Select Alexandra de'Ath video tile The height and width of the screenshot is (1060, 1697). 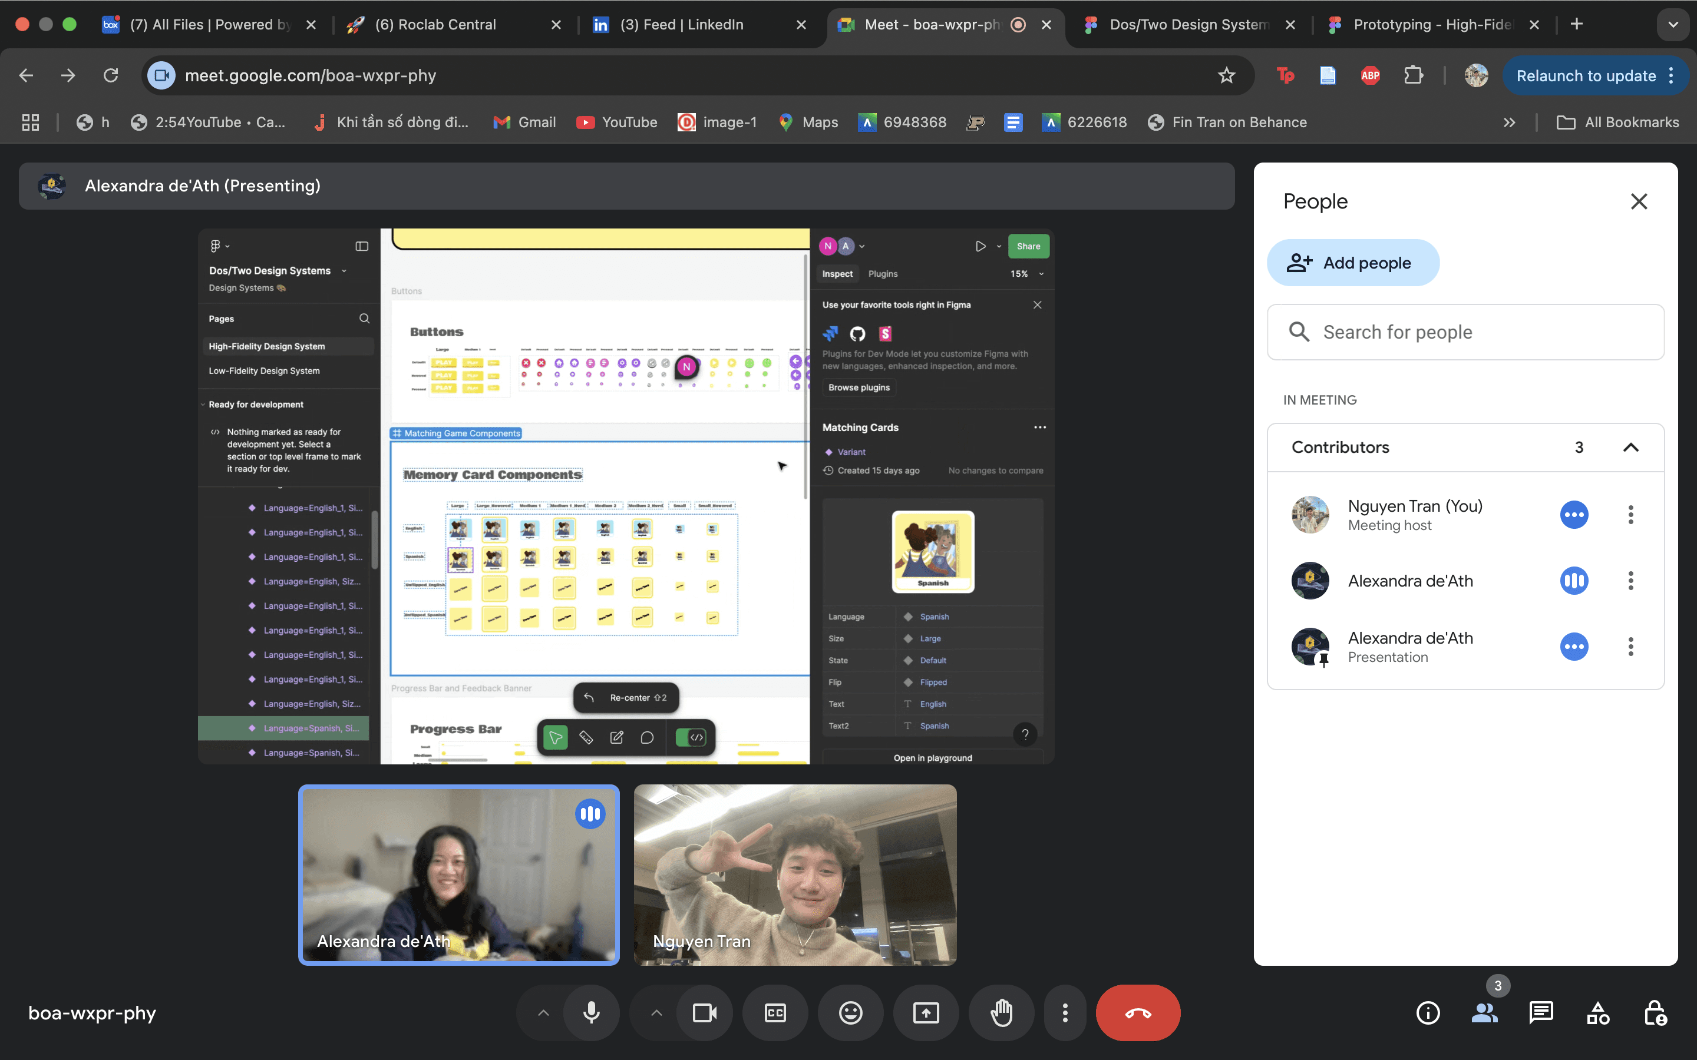point(458,874)
